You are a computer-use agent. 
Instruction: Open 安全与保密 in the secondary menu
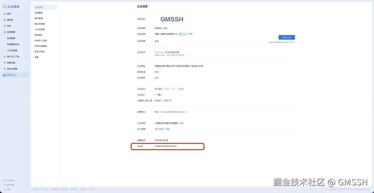[39, 52]
